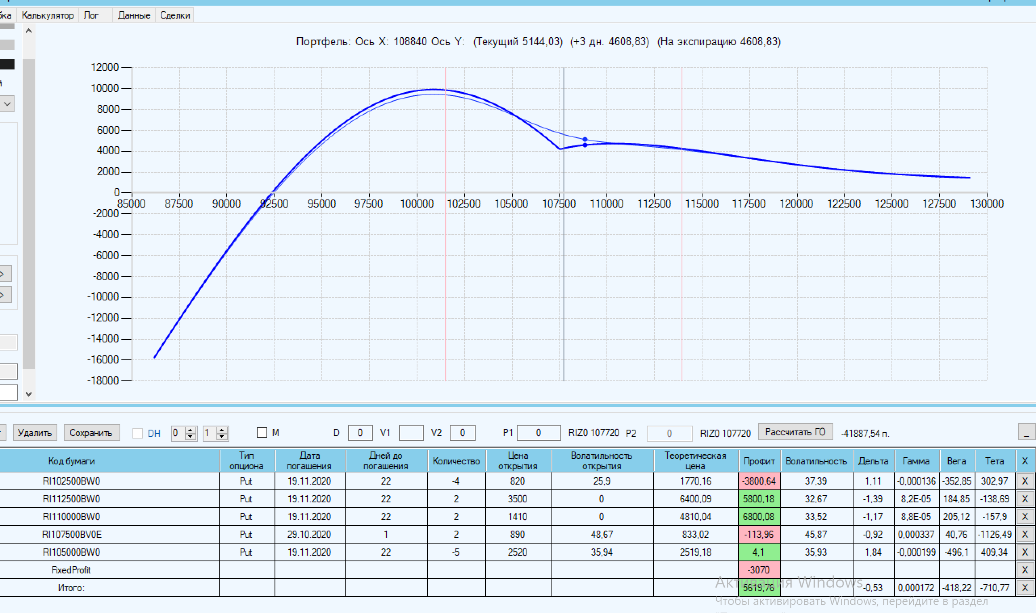This screenshot has width=1036, height=613.
Task: Remove the RI102500BW0 row with its X
Action: (1024, 481)
